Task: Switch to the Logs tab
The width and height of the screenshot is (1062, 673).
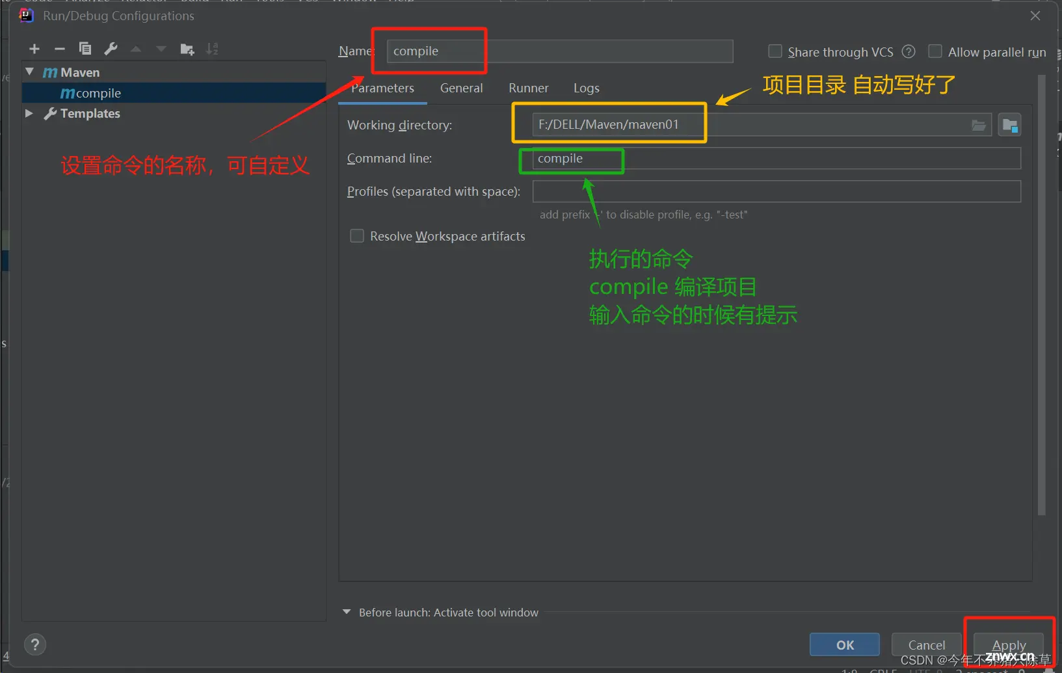Action: pyautogui.click(x=587, y=88)
